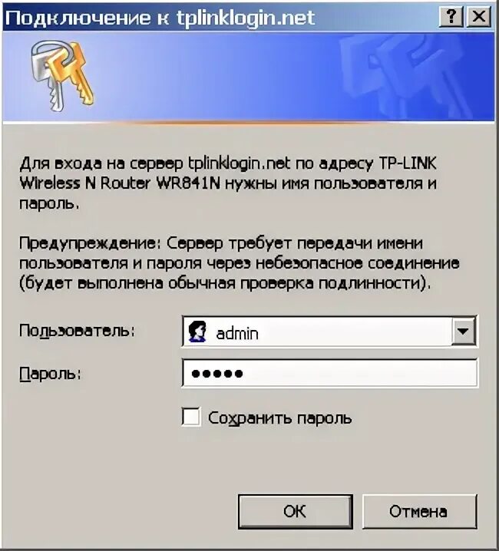
Task: Click the Пользователь: field label
Action: [77, 331]
